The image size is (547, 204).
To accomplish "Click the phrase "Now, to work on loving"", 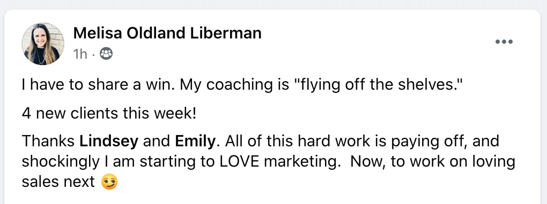I will (433, 162).
